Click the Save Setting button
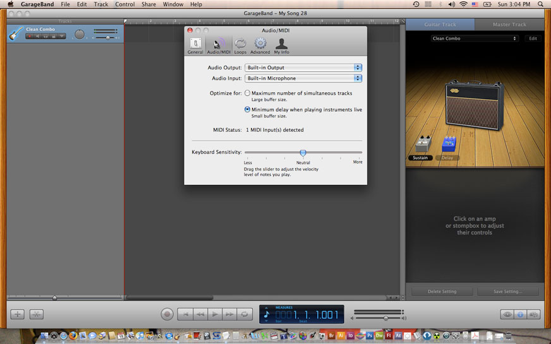This screenshot has height=344, width=551. click(x=508, y=292)
